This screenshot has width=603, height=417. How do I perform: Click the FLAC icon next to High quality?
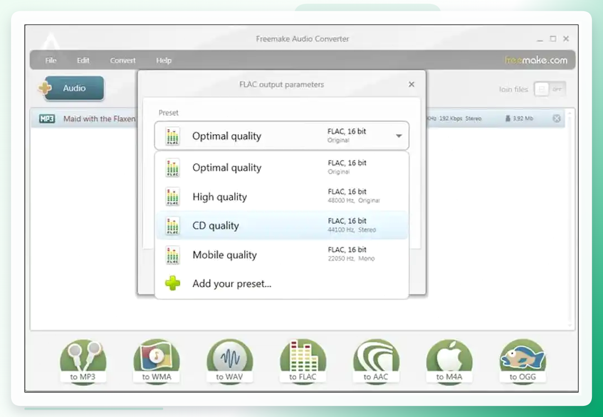click(x=172, y=197)
